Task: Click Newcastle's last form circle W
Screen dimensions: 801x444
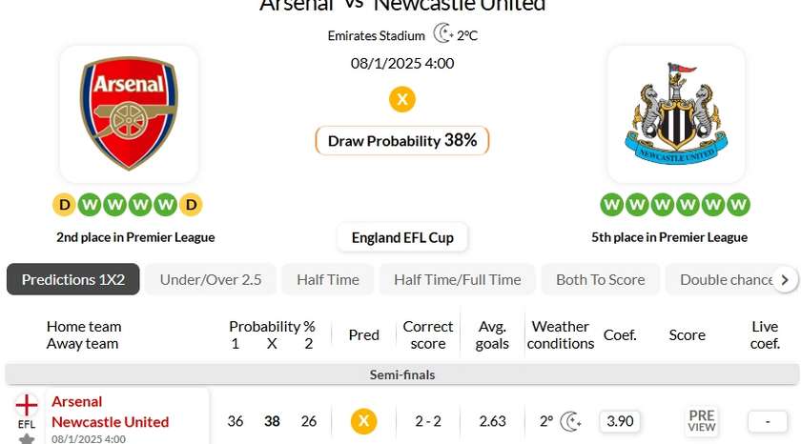Action: [738, 204]
